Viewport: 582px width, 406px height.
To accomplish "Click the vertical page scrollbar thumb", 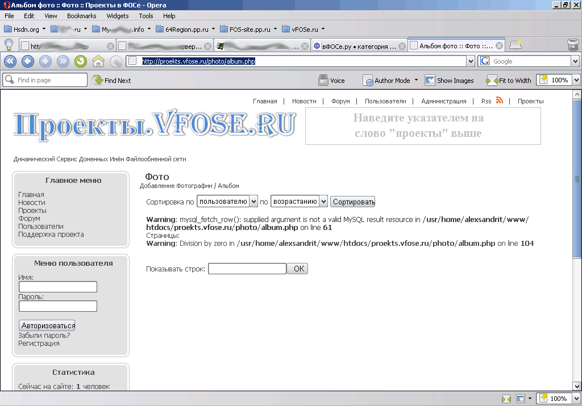I will pos(577,179).
